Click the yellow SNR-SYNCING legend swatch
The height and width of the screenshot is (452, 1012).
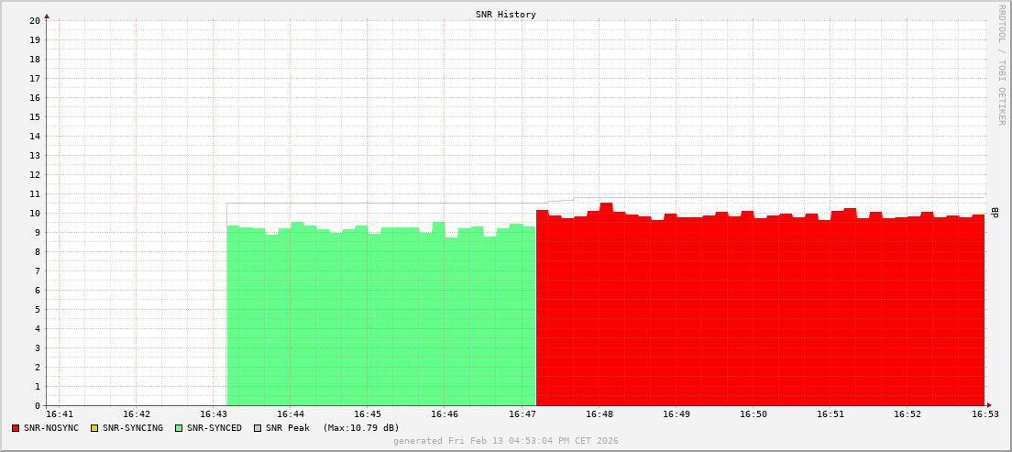tap(94, 428)
